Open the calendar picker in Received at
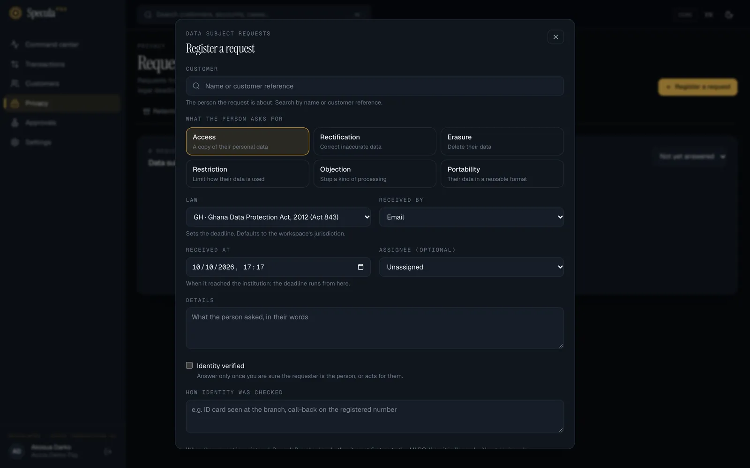This screenshot has width=750, height=468. [360, 267]
